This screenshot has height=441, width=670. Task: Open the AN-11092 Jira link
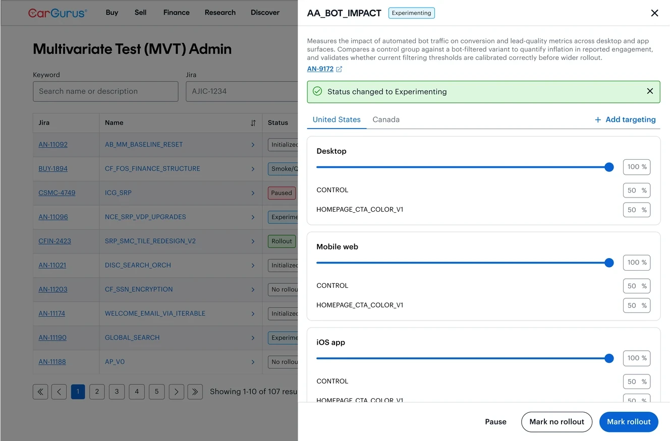click(53, 145)
